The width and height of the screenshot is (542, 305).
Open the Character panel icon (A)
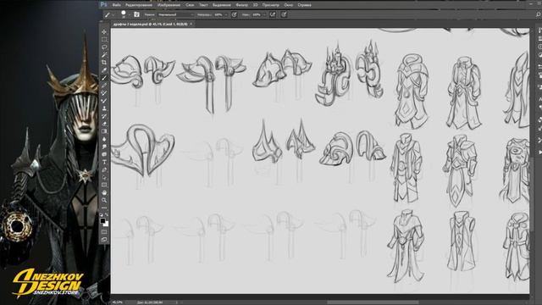(x=539, y=99)
